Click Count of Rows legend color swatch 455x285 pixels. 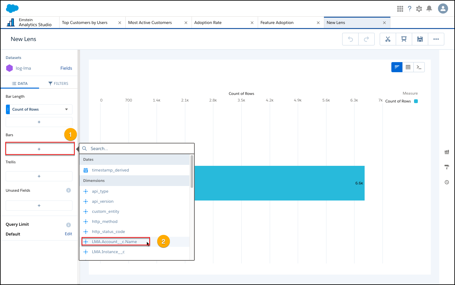click(x=416, y=101)
